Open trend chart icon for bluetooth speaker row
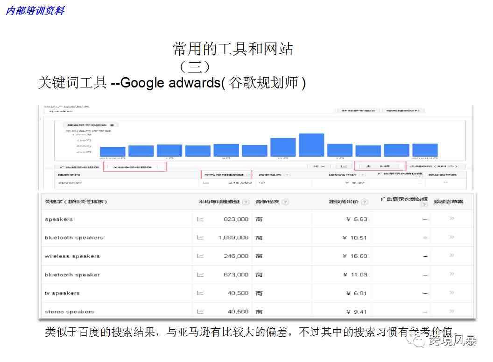 click(200, 275)
